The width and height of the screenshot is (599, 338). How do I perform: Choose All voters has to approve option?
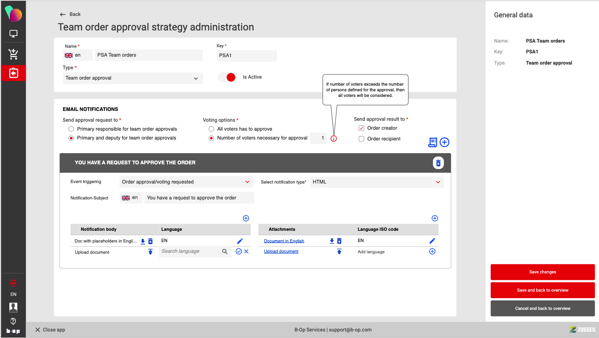click(212, 129)
